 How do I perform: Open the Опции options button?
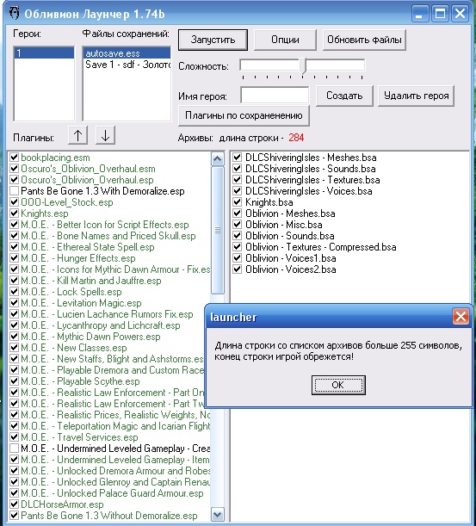pos(285,40)
